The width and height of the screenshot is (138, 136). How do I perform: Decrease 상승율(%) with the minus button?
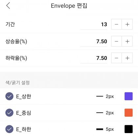116,41
